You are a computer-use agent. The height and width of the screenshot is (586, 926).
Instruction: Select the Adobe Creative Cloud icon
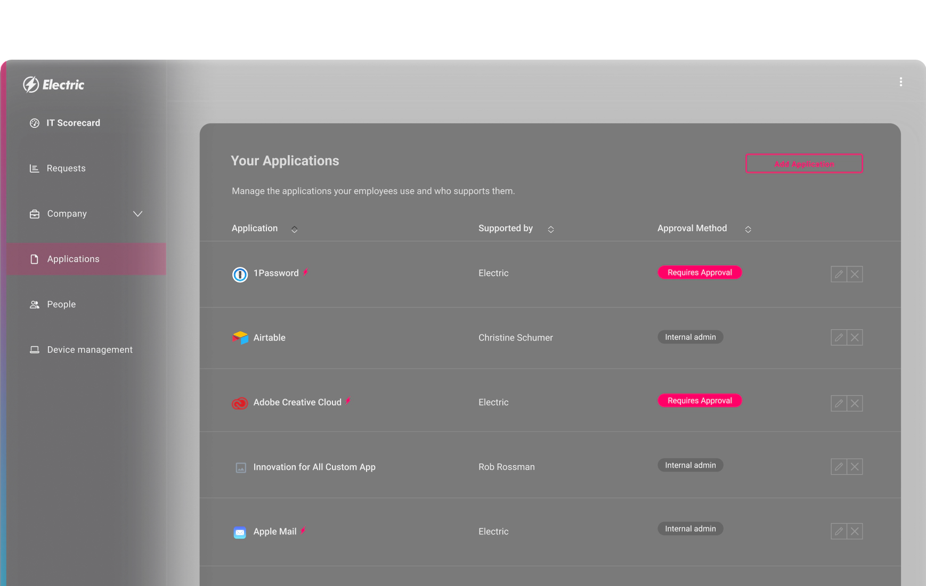240,402
